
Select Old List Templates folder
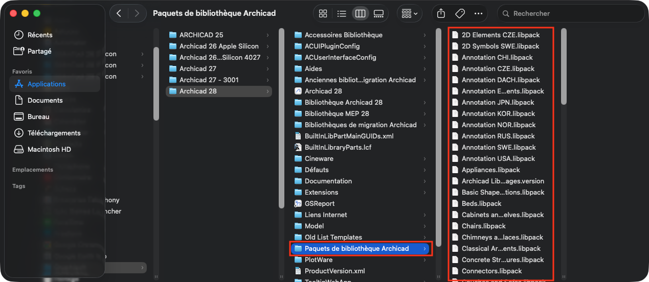(361, 237)
